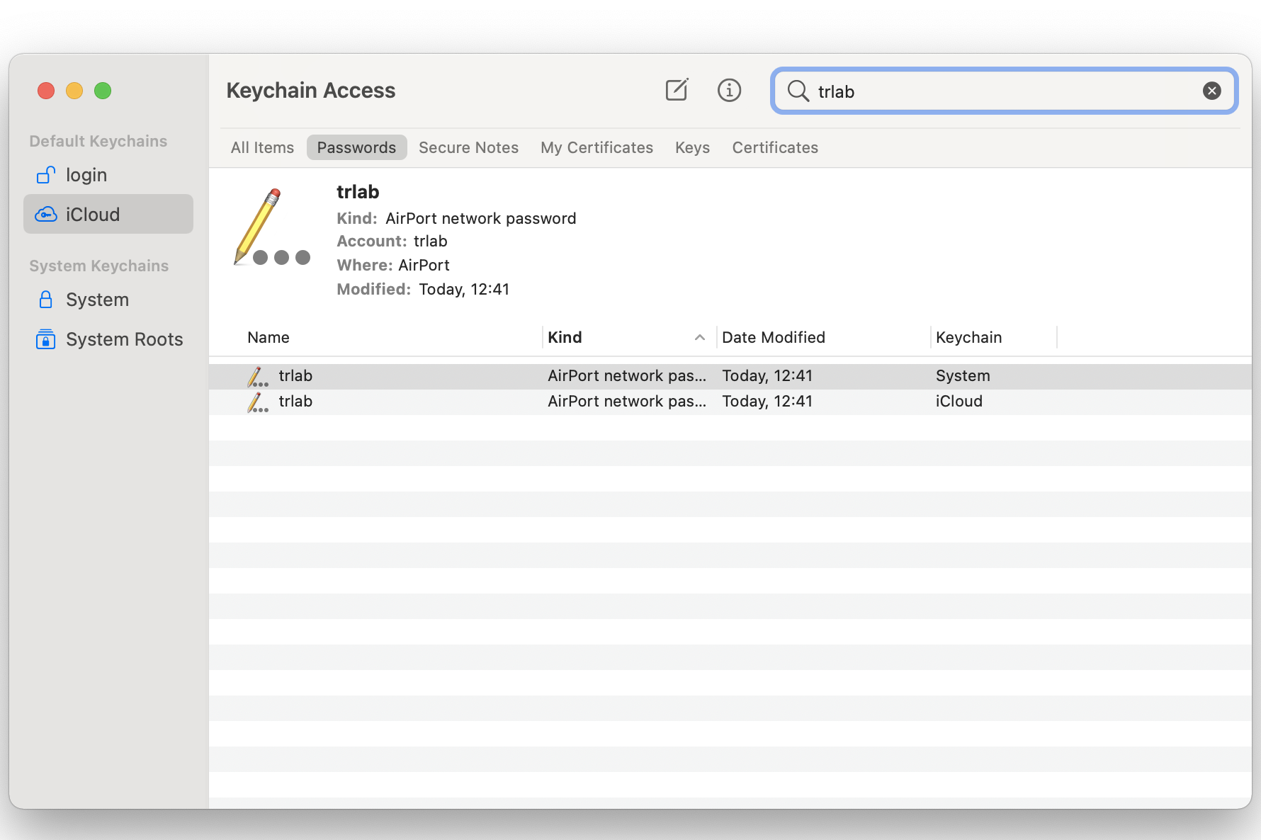Click the System Roots archive lock icon
1261x840 pixels.
pos(45,339)
